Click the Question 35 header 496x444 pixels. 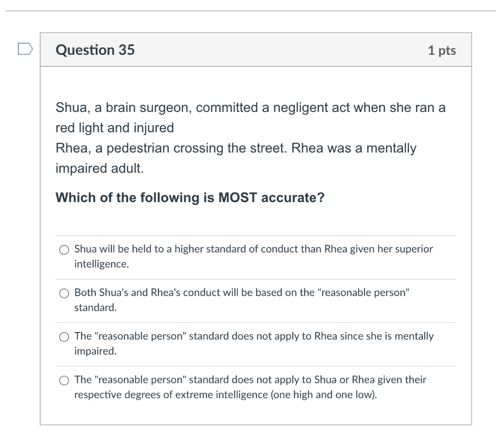pyautogui.click(x=95, y=49)
